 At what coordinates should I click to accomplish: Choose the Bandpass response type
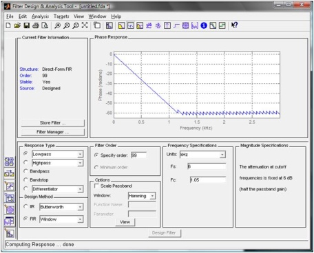point(25,171)
